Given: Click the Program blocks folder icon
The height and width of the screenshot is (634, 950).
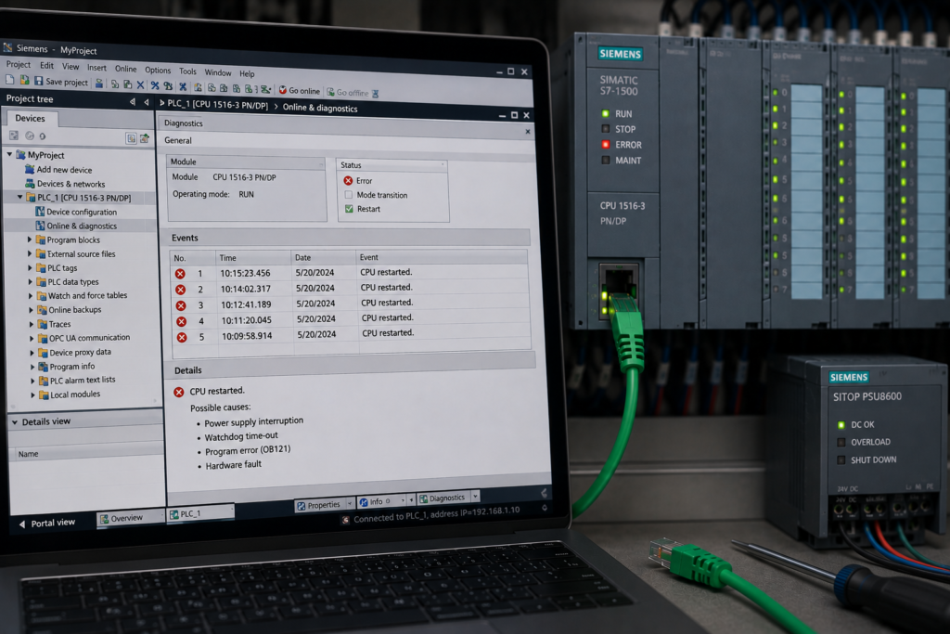Looking at the screenshot, I should tap(41, 239).
